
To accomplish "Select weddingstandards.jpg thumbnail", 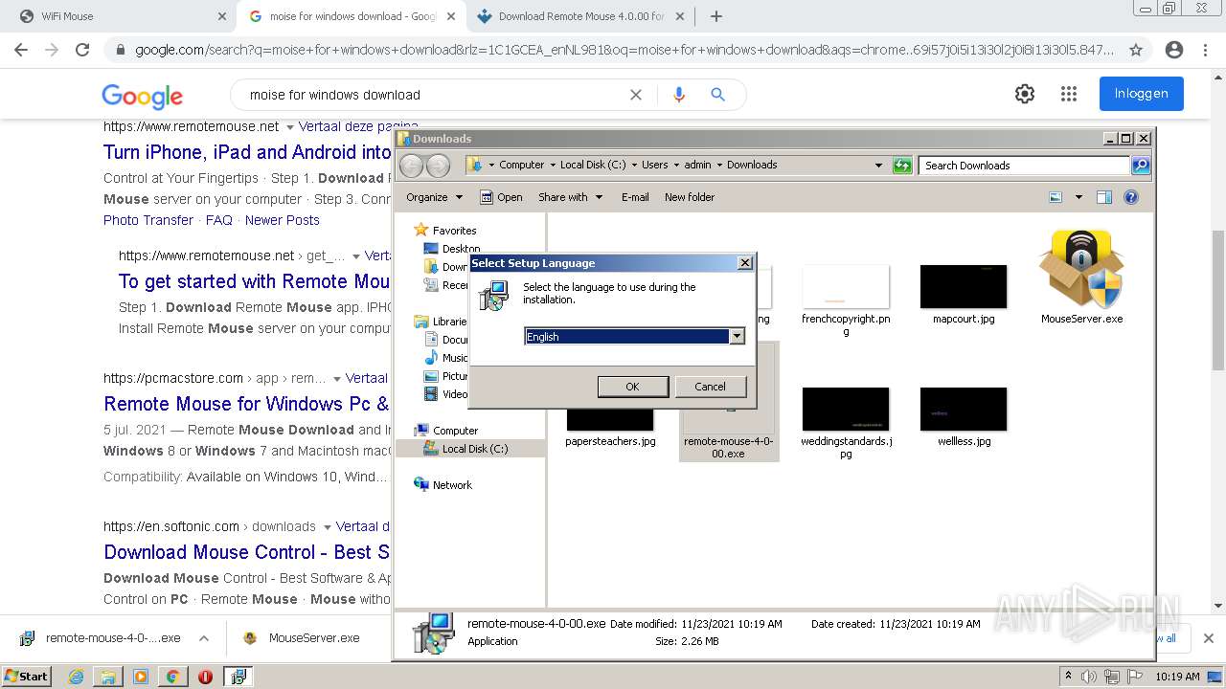I will 846,409.
